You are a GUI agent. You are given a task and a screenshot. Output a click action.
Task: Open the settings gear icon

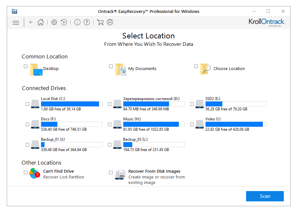[54, 22]
